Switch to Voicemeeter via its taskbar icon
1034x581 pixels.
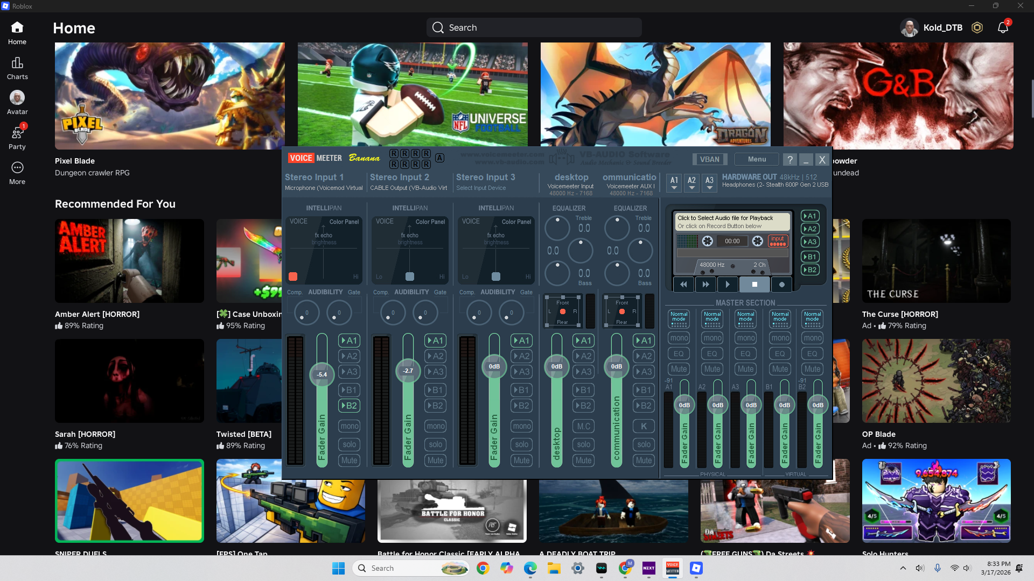pos(673,568)
